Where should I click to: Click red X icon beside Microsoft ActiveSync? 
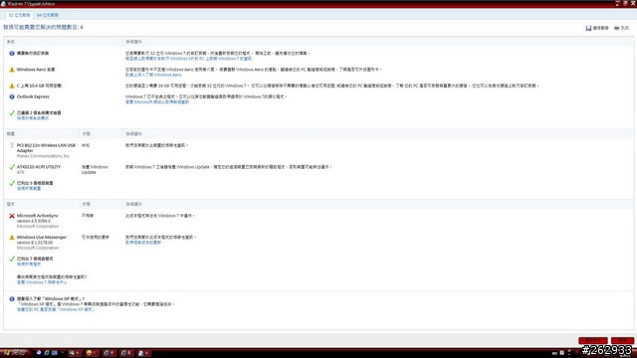click(12, 216)
